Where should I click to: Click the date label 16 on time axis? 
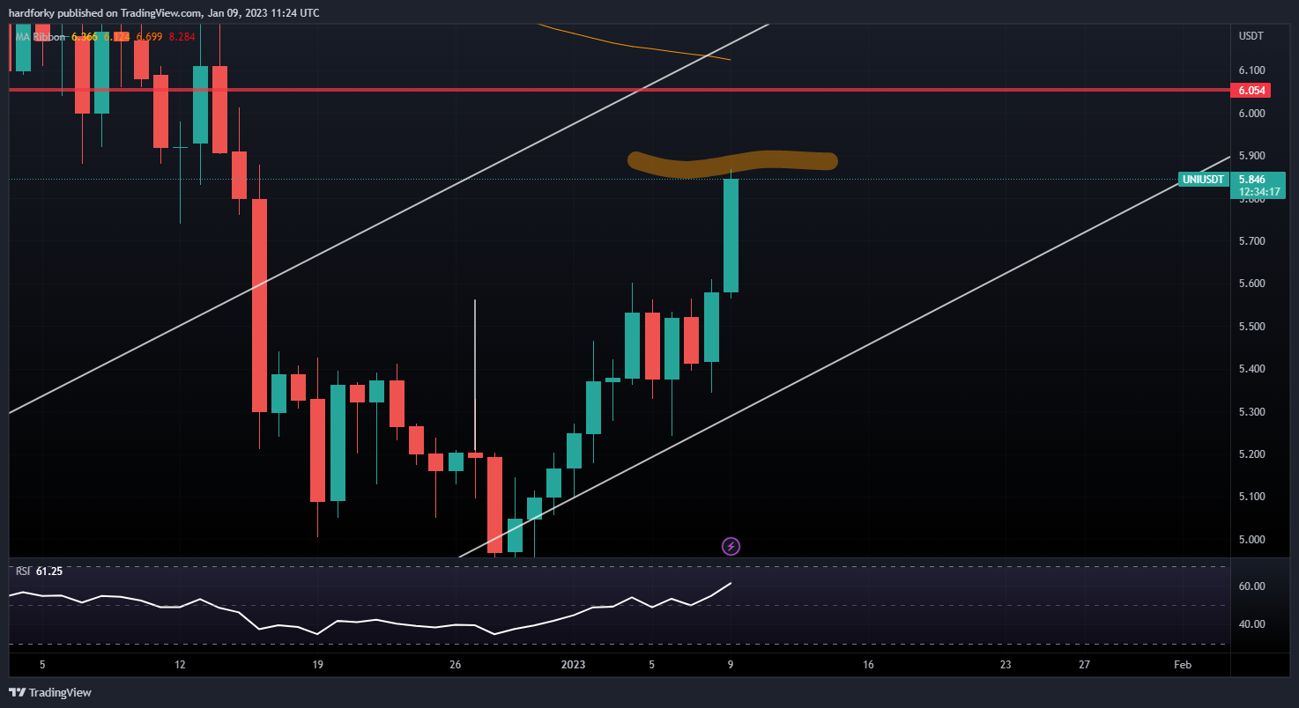[868, 665]
